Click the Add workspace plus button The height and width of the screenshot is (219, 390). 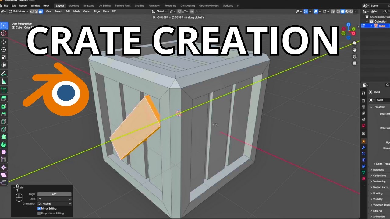238,5
